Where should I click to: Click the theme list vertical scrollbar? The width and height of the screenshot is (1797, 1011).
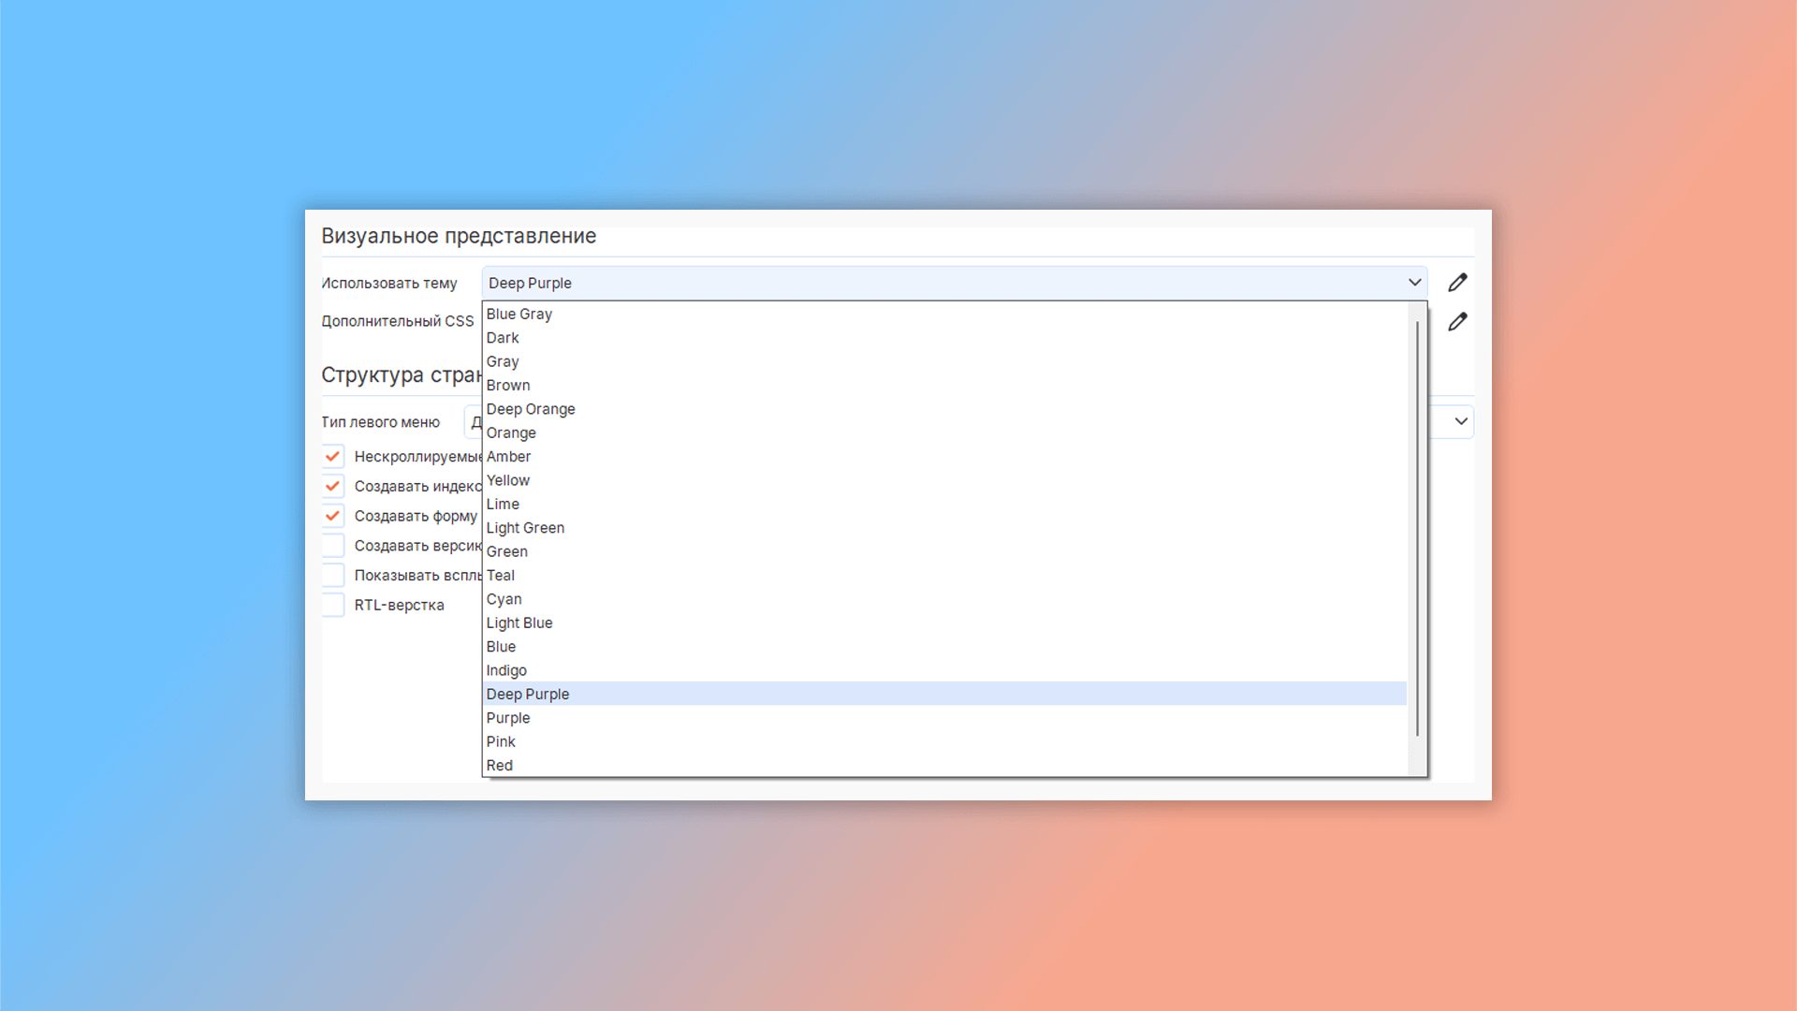1417,529
